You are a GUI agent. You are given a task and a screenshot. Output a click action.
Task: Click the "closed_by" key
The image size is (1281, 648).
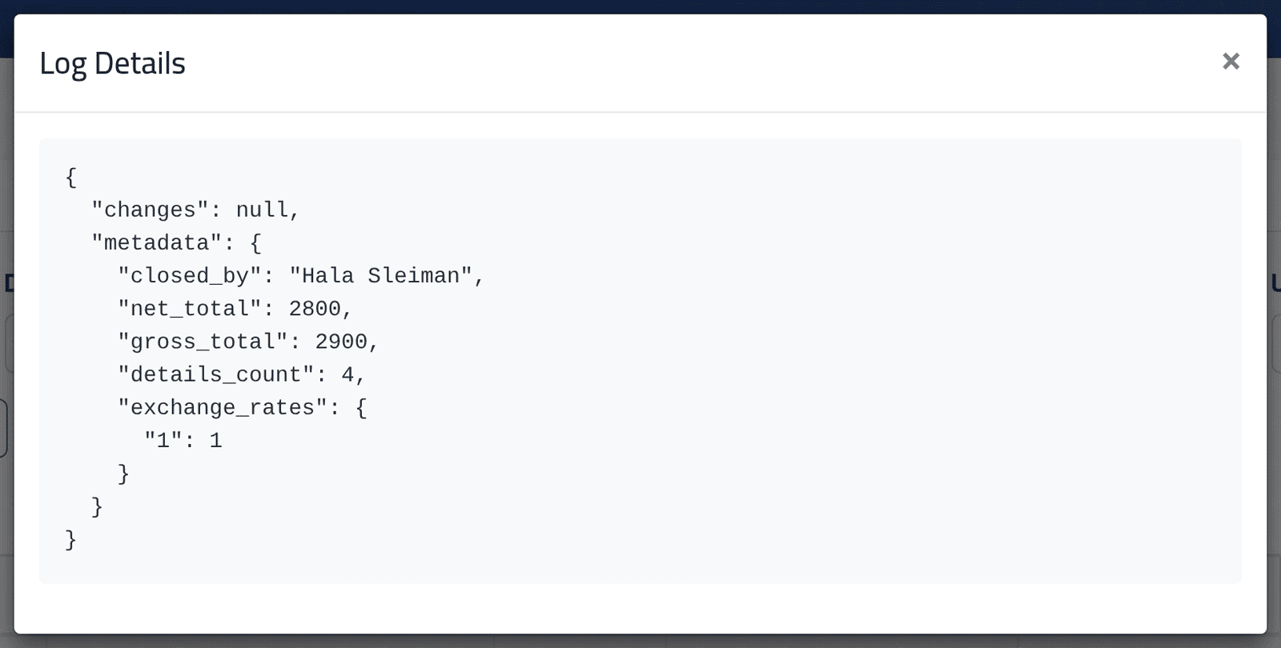point(190,276)
